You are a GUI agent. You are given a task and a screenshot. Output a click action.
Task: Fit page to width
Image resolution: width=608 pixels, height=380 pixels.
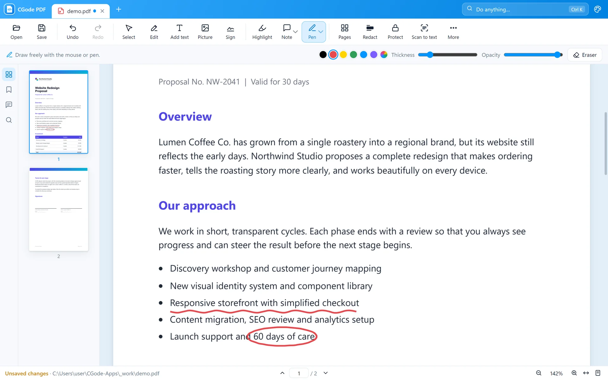[x=586, y=373]
